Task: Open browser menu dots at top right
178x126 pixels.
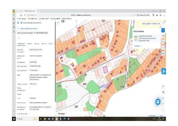Action: click(x=153, y=11)
